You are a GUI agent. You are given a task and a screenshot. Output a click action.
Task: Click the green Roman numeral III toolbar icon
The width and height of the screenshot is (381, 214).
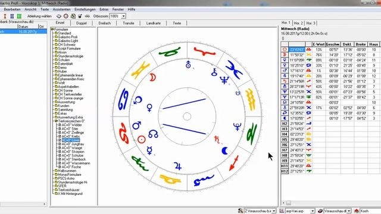[19, 16]
